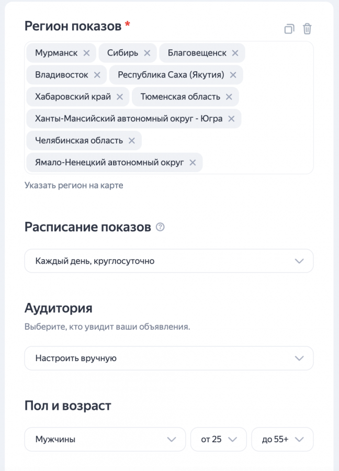Click the trash icon to delete regions

[307, 29]
